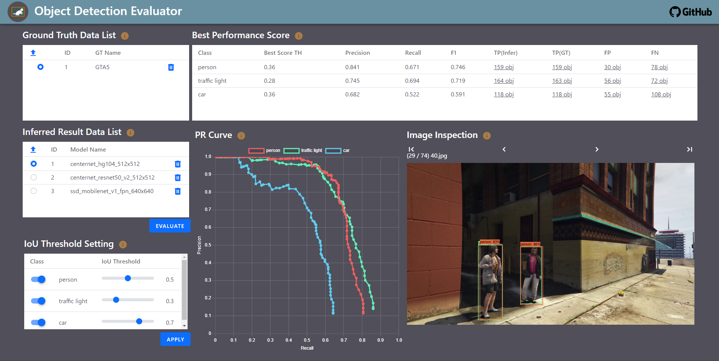Screen dimensions: 719x361
Task: Click the Model Name column header
Action: [x=88, y=150]
